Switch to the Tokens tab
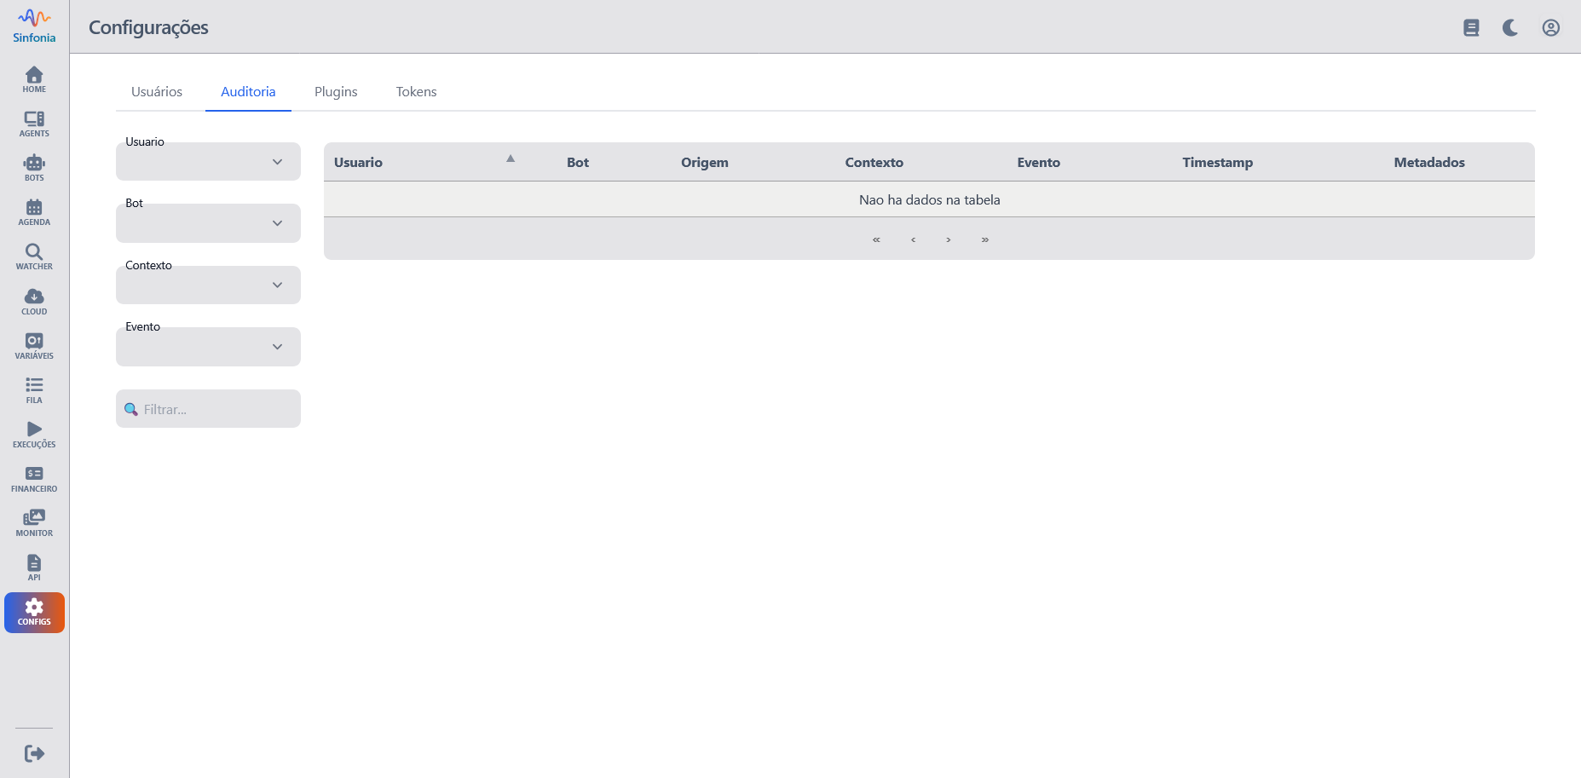 [416, 92]
